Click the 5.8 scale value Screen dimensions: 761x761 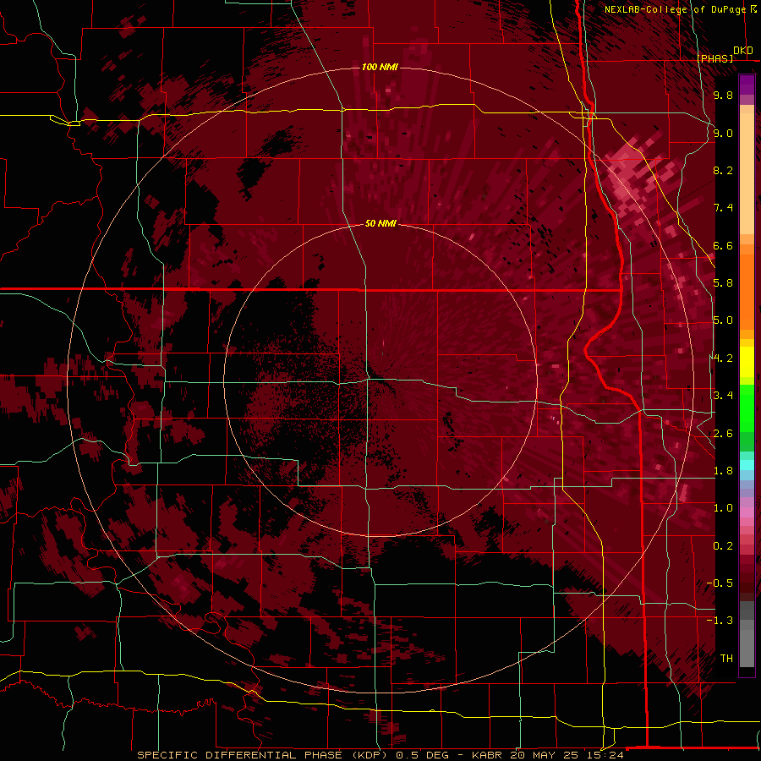pos(723,283)
